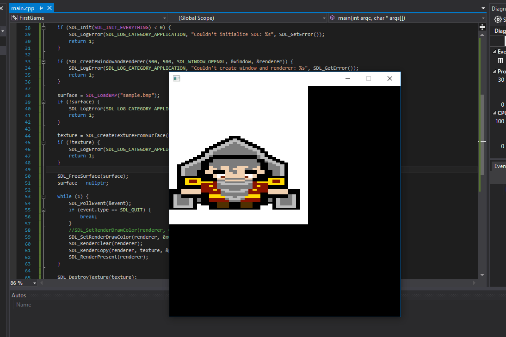This screenshot has width=506, height=337.
Task: Click the editor split handle above the vertical scrollbar
Action: point(482,27)
